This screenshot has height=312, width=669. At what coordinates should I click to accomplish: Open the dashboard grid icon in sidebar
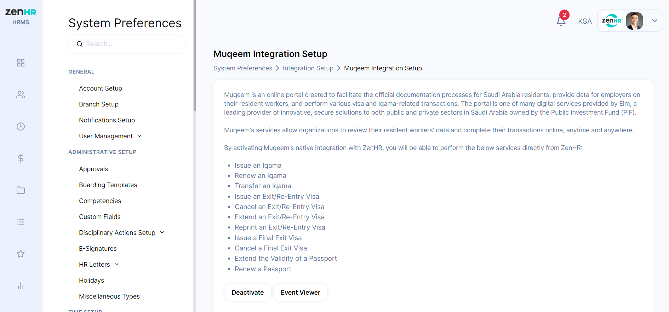click(21, 63)
